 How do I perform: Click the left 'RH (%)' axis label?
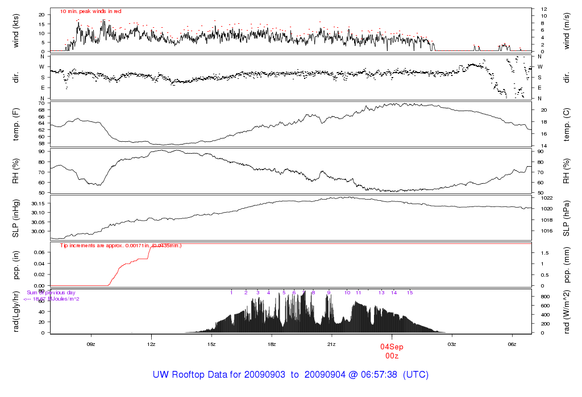click(15, 171)
